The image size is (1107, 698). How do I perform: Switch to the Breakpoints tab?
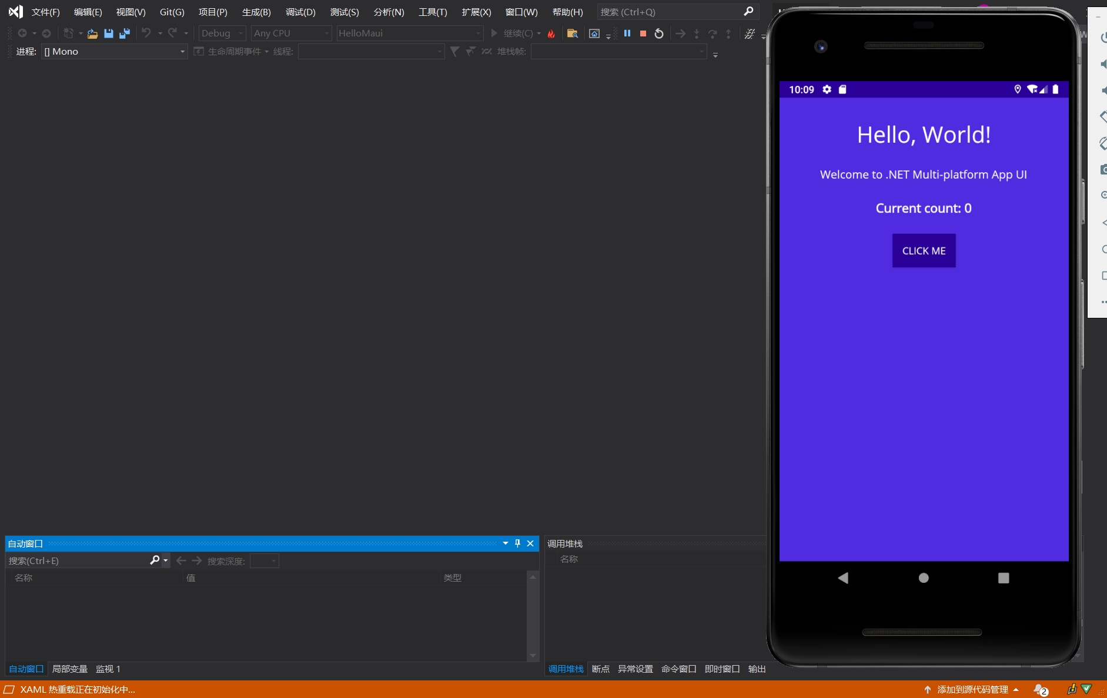coord(601,669)
